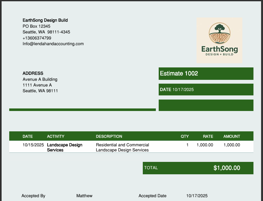Select the line item date 10/15/2025
The image size is (263, 201).
(33, 145)
